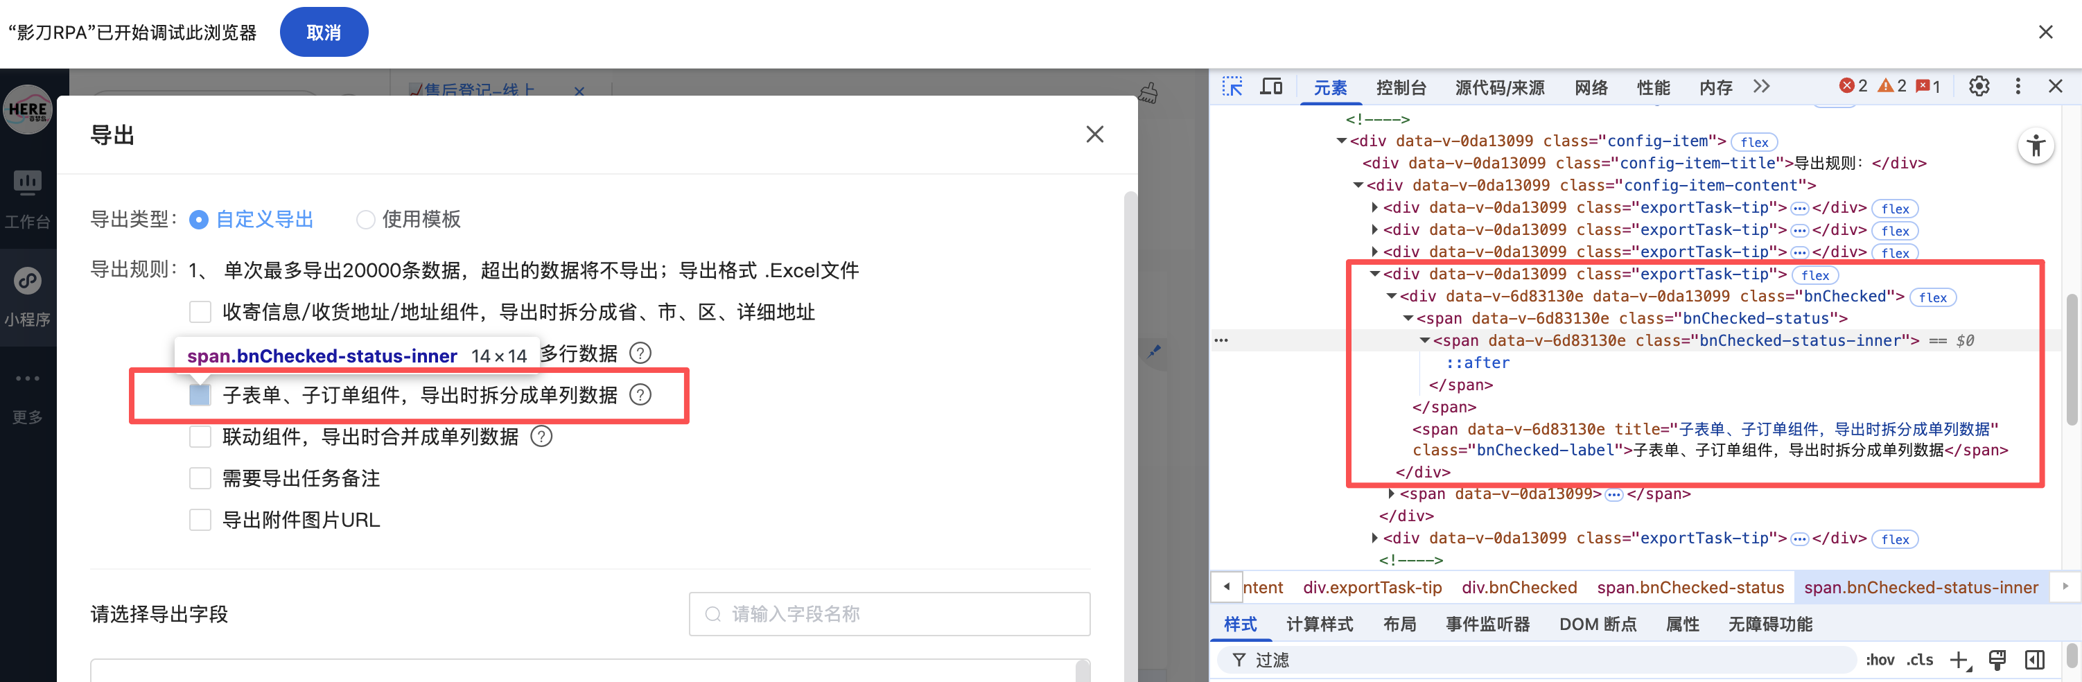The width and height of the screenshot is (2082, 682).
Task: Open 源代码/来源 tab
Action: [x=1499, y=87]
